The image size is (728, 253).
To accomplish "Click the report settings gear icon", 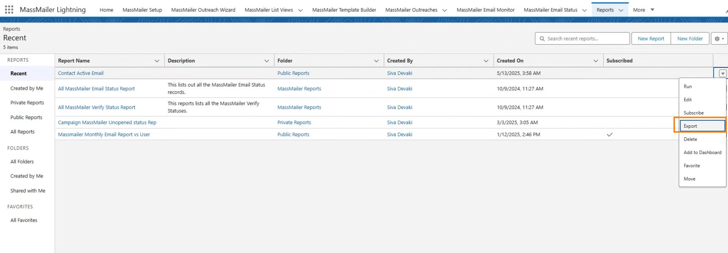I will (x=719, y=39).
